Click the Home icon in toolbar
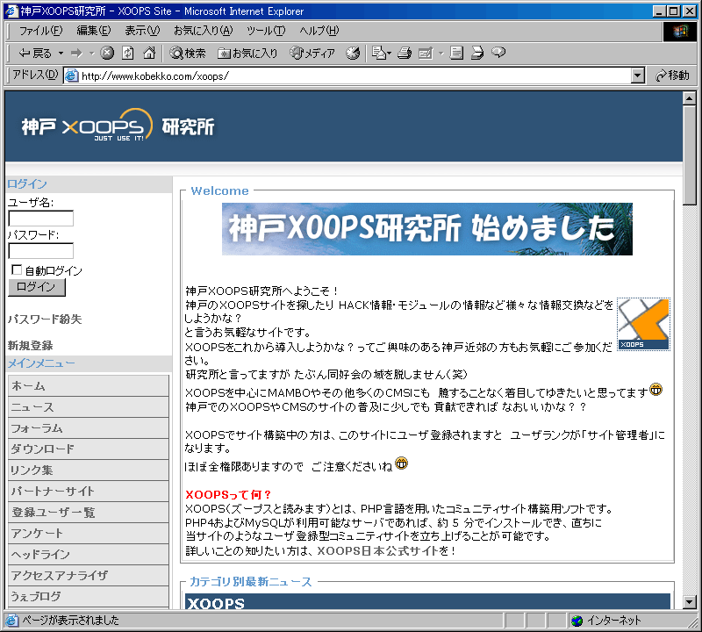The width and height of the screenshot is (702, 632). coord(149,53)
